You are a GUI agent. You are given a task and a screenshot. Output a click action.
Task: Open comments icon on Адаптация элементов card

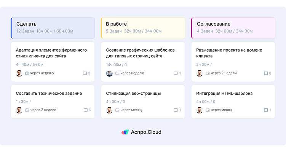(x=85, y=73)
